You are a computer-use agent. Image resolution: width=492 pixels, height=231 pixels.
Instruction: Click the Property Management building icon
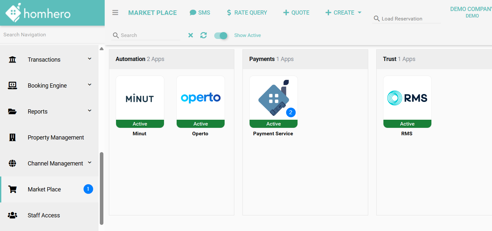[x=12, y=138]
